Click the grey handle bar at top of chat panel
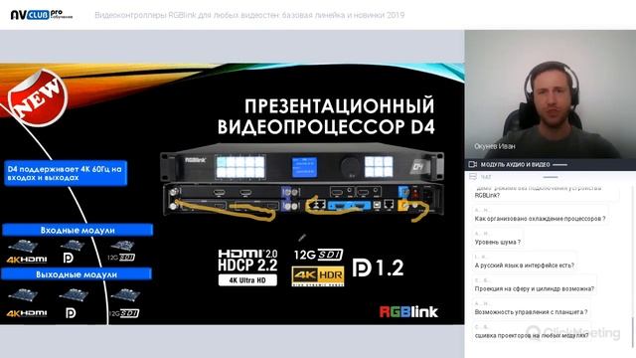This screenshot has height=358, width=636. pyautogui.click(x=551, y=177)
